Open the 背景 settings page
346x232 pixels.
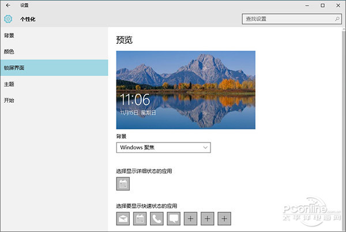pyautogui.click(x=54, y=35)
